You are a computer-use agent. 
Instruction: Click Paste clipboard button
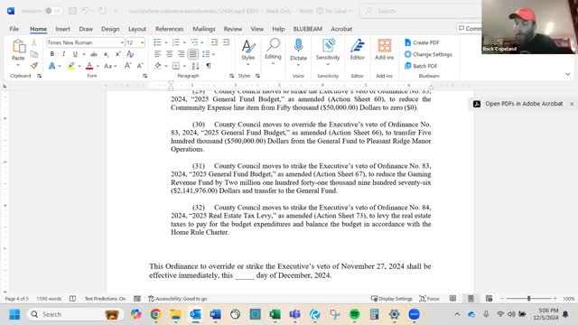[18, 50]
